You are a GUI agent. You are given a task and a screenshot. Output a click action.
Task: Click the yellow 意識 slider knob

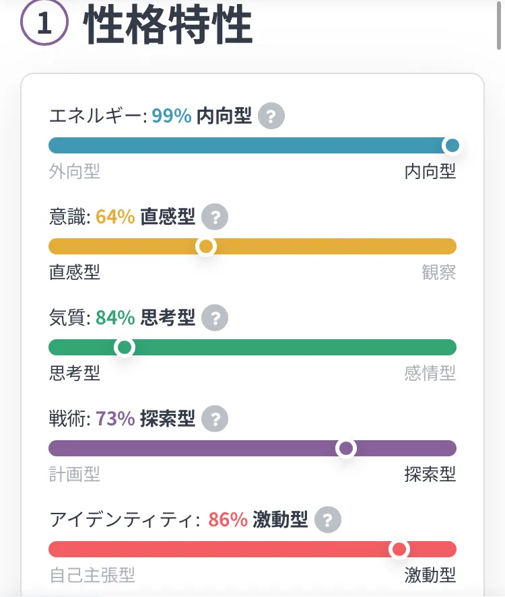tap(206, 246)
